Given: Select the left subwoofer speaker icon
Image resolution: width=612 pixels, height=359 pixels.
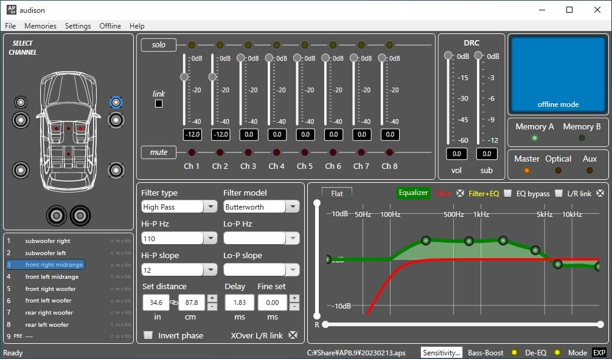Looking at the screenshot, I should pos(56,215).
